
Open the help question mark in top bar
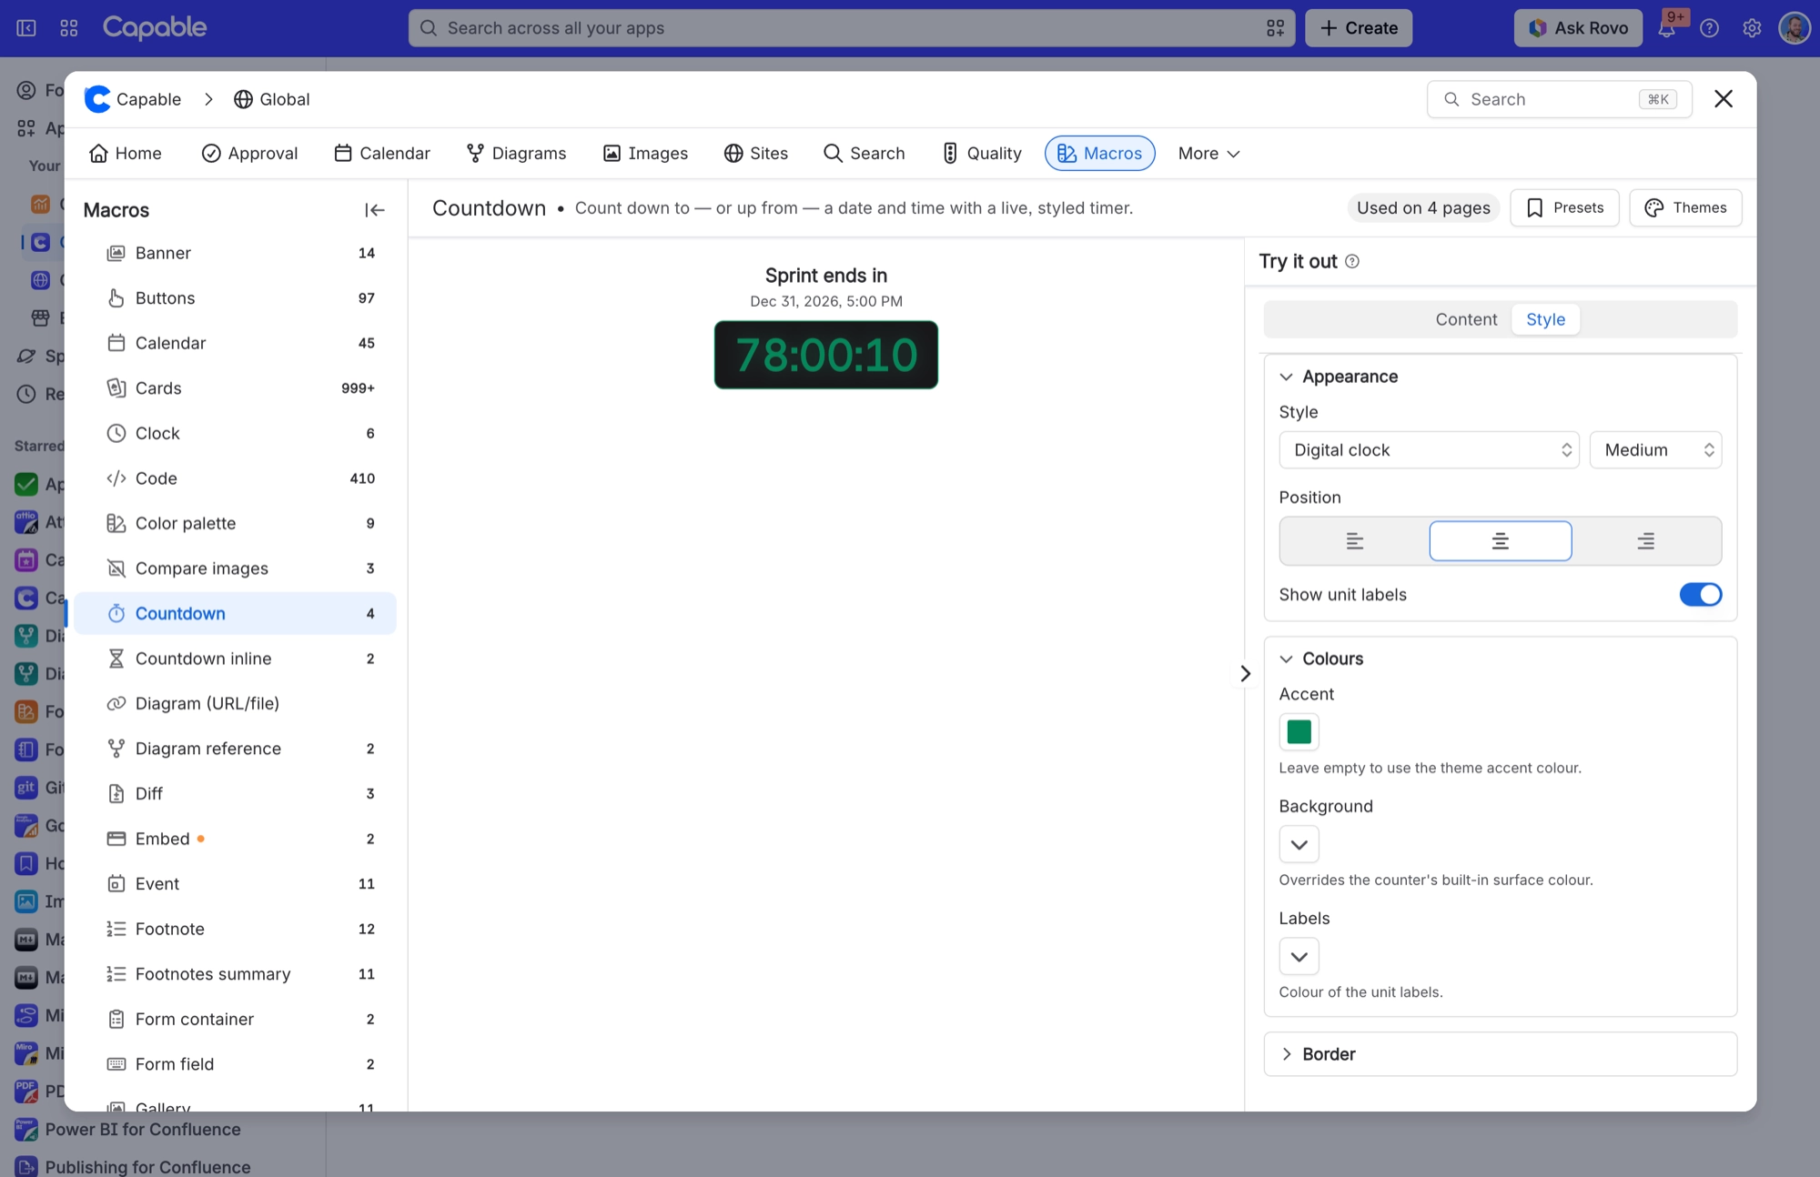[x=1709, y=28]
